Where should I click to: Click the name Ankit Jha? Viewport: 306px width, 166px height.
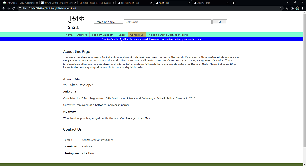(69, 92)
